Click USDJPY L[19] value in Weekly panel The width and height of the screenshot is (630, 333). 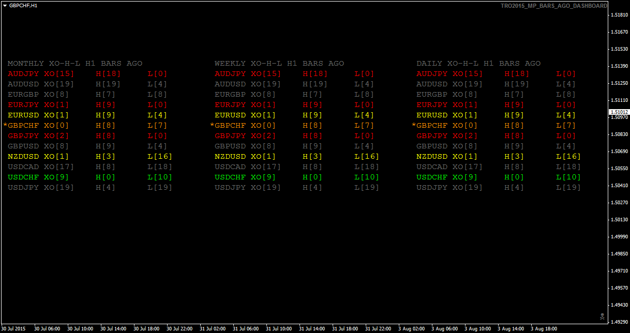[x=367, y=188]
